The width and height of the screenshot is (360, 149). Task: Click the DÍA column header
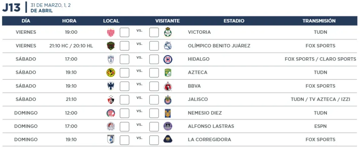(x=26, y=21)
